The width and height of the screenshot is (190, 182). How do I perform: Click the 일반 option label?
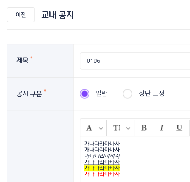click(102, 93)
